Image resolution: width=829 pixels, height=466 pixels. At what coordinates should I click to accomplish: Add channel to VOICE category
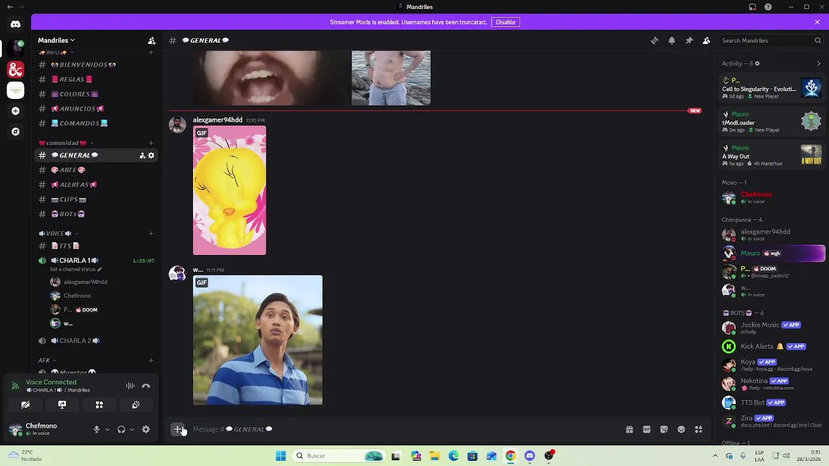(x=151, y=234)
